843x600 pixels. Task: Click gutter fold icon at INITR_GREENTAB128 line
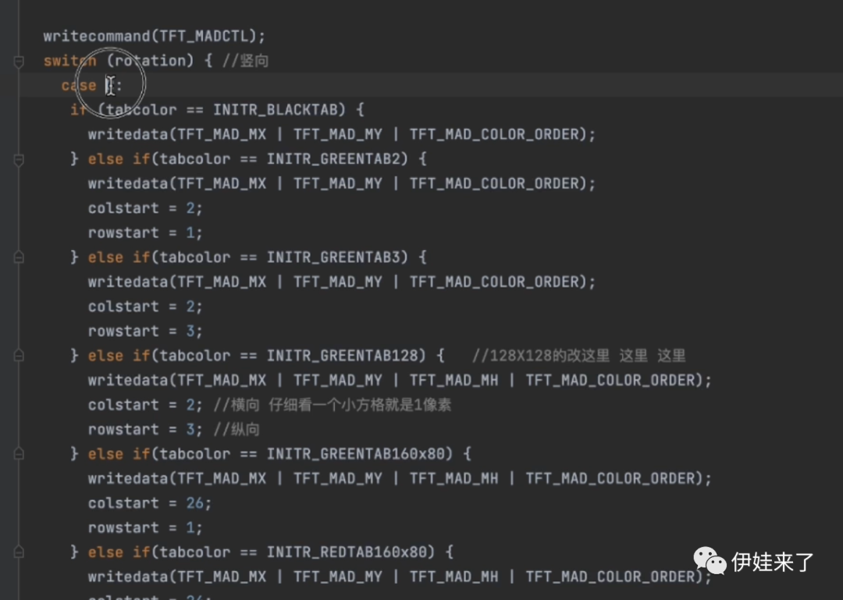tap(19, 356)
